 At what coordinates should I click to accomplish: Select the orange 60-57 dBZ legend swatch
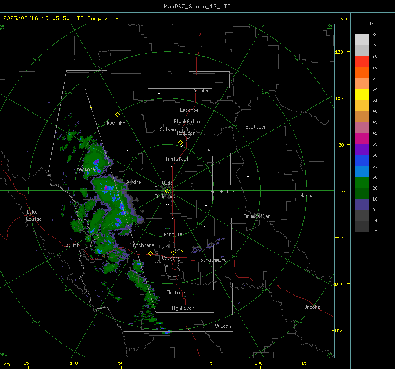(362, 72)
